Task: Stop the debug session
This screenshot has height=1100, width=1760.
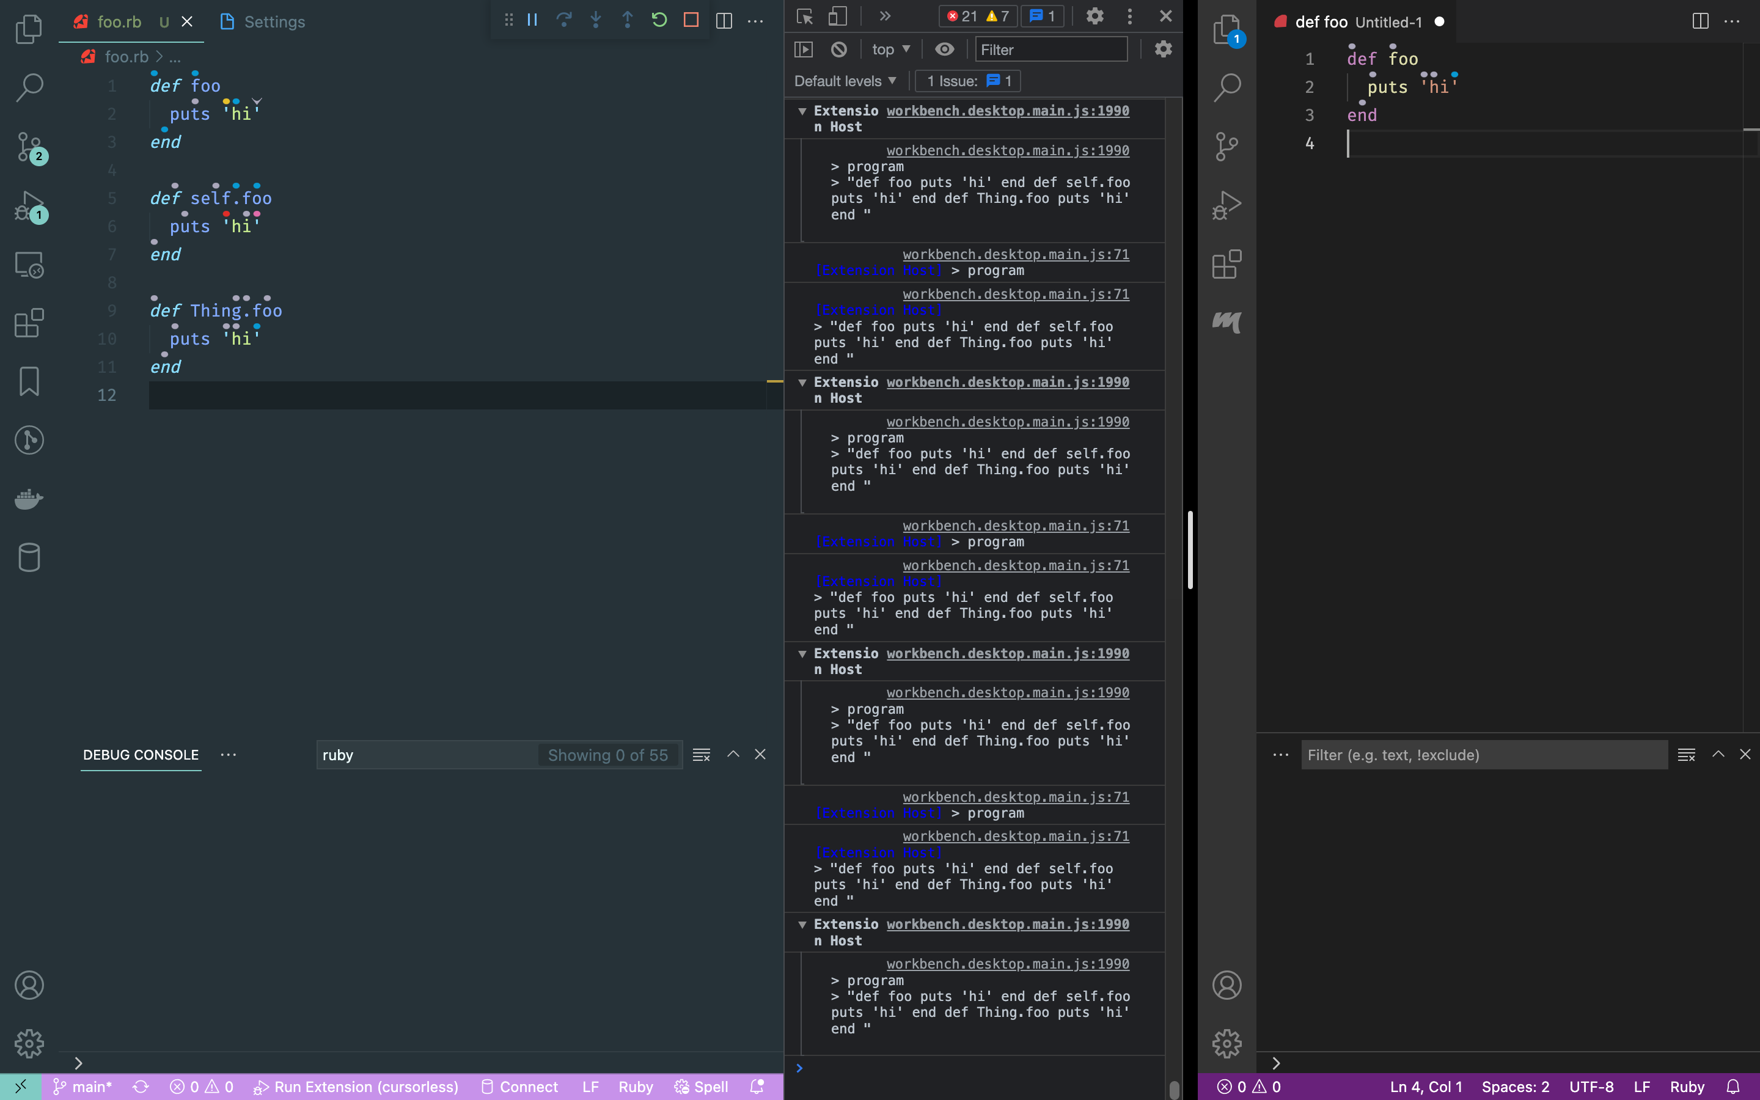Action: point(691,20)
